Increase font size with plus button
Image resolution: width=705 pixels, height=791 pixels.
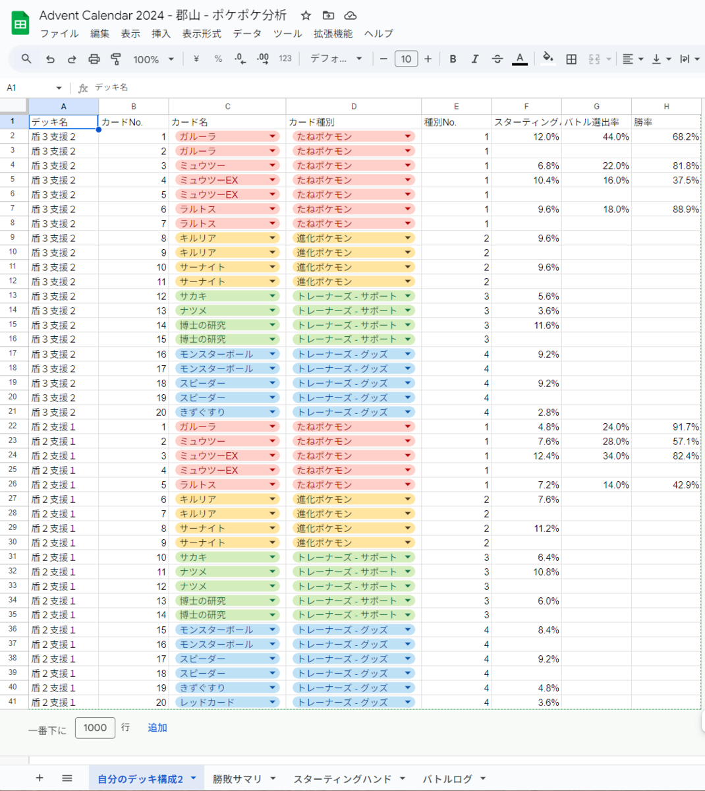pos(428,59)
